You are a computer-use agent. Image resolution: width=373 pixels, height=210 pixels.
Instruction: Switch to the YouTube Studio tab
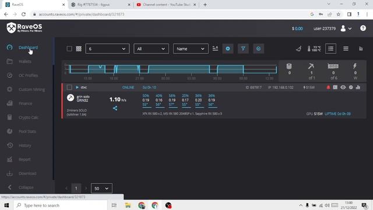(x=166, y=5)
